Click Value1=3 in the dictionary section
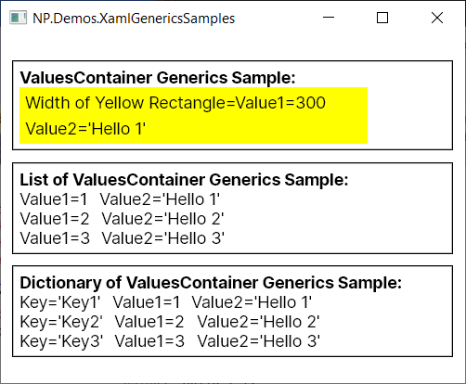Viewport: 466px width, 384px height. click(149, 341)
